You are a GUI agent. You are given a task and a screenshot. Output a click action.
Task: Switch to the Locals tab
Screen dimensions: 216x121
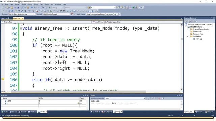pos(13,112)
